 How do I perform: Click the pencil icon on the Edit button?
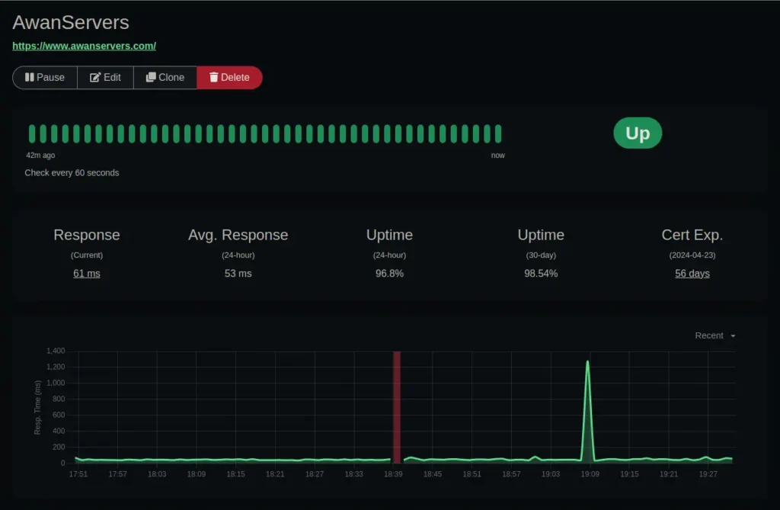[x=93, y=77]
